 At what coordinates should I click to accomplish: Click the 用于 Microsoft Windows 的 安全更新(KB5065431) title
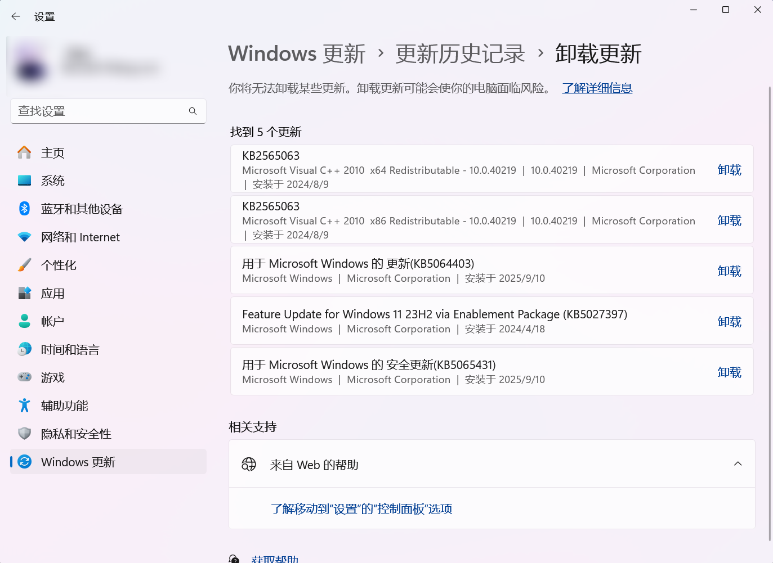369,365
